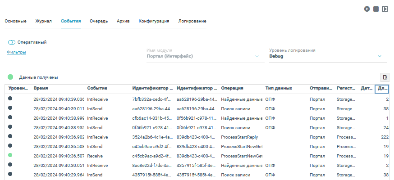This screenshot has width=394, height=180.
Task: Click the Тип данных column header
Action: point(279,89)
